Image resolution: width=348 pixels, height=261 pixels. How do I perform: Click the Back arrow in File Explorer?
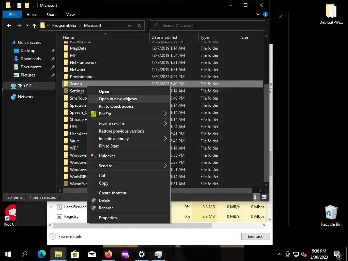[9, 25]
